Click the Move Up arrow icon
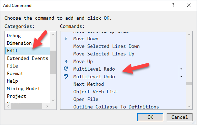 tap(66, 61)
